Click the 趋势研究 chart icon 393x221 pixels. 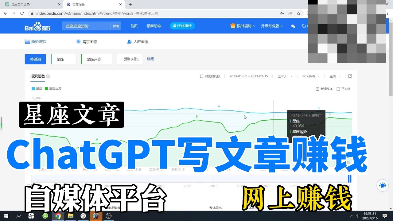click(27, 41)
